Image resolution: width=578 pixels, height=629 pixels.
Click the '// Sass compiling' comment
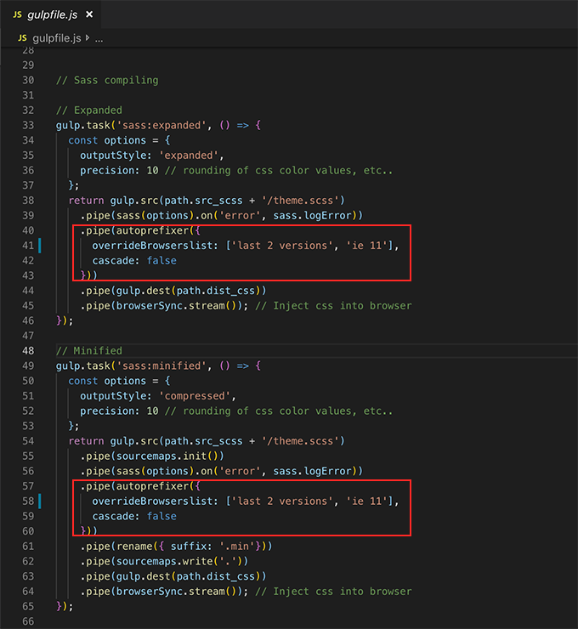107,80
